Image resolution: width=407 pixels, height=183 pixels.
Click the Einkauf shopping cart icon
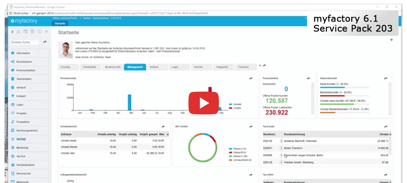click(12, 96)
